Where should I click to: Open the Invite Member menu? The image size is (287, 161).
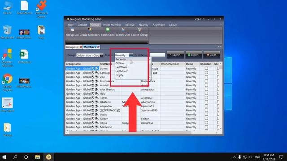click(x=112, y=25)
